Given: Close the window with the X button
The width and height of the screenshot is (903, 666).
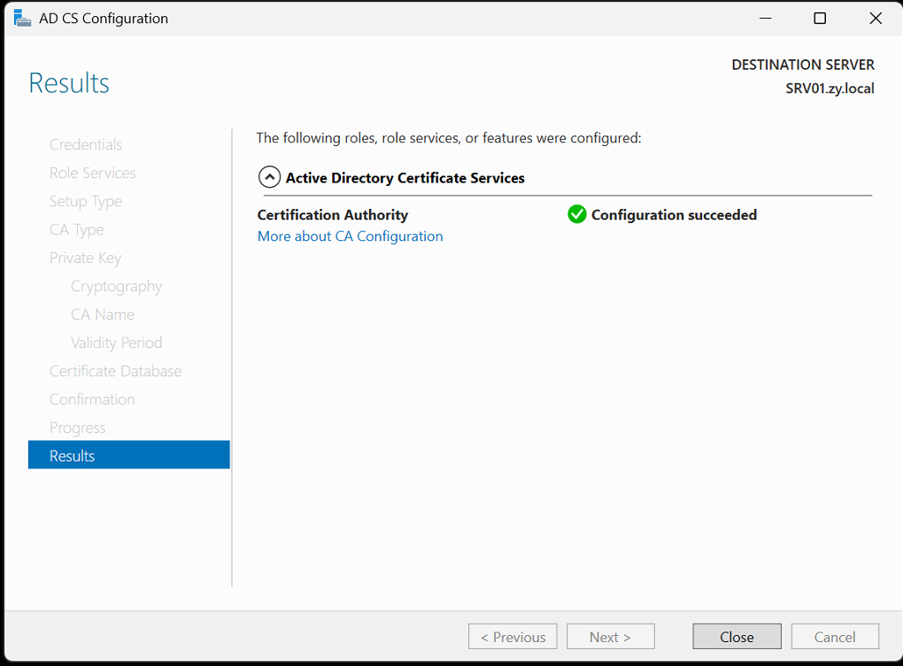Looking at the screenshot, I should point(876,18).
